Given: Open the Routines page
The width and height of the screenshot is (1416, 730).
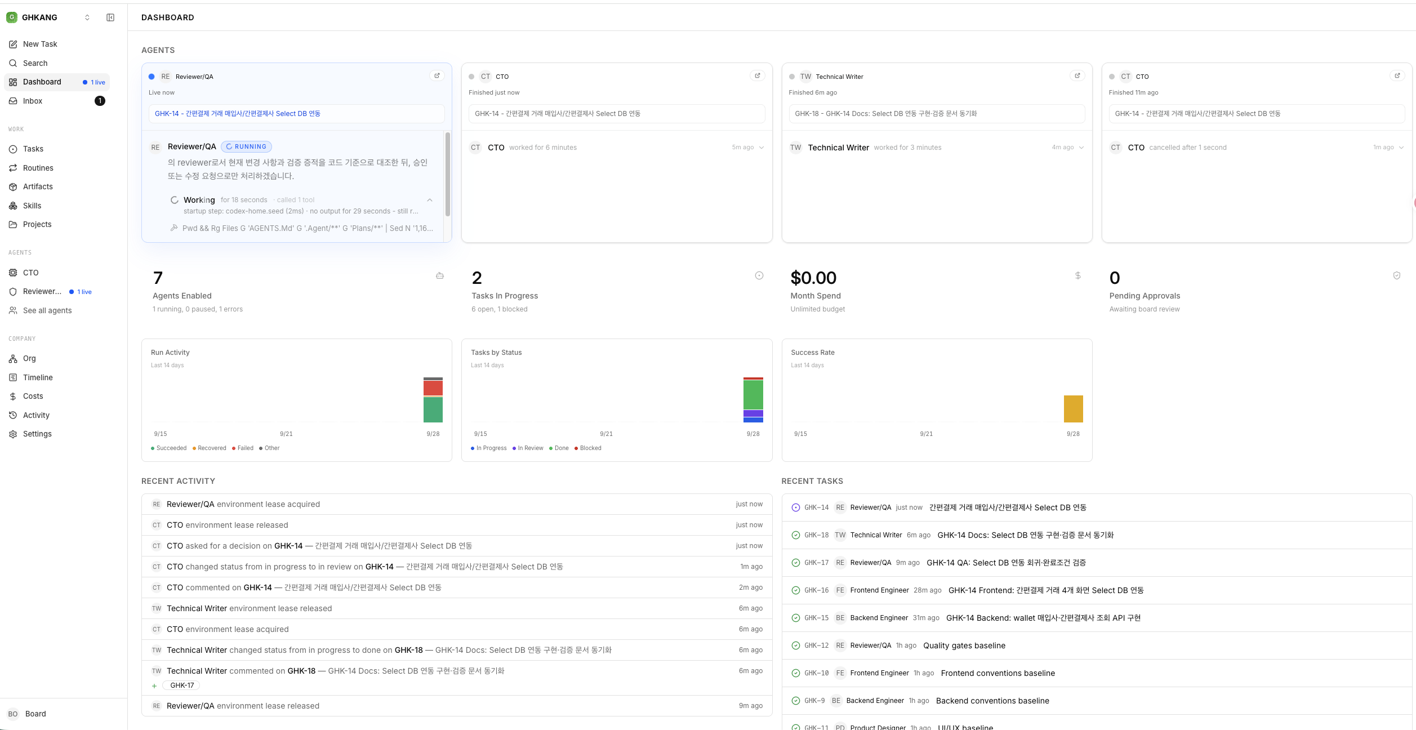Looking at the screenshot, I should (x=56, y=168).
